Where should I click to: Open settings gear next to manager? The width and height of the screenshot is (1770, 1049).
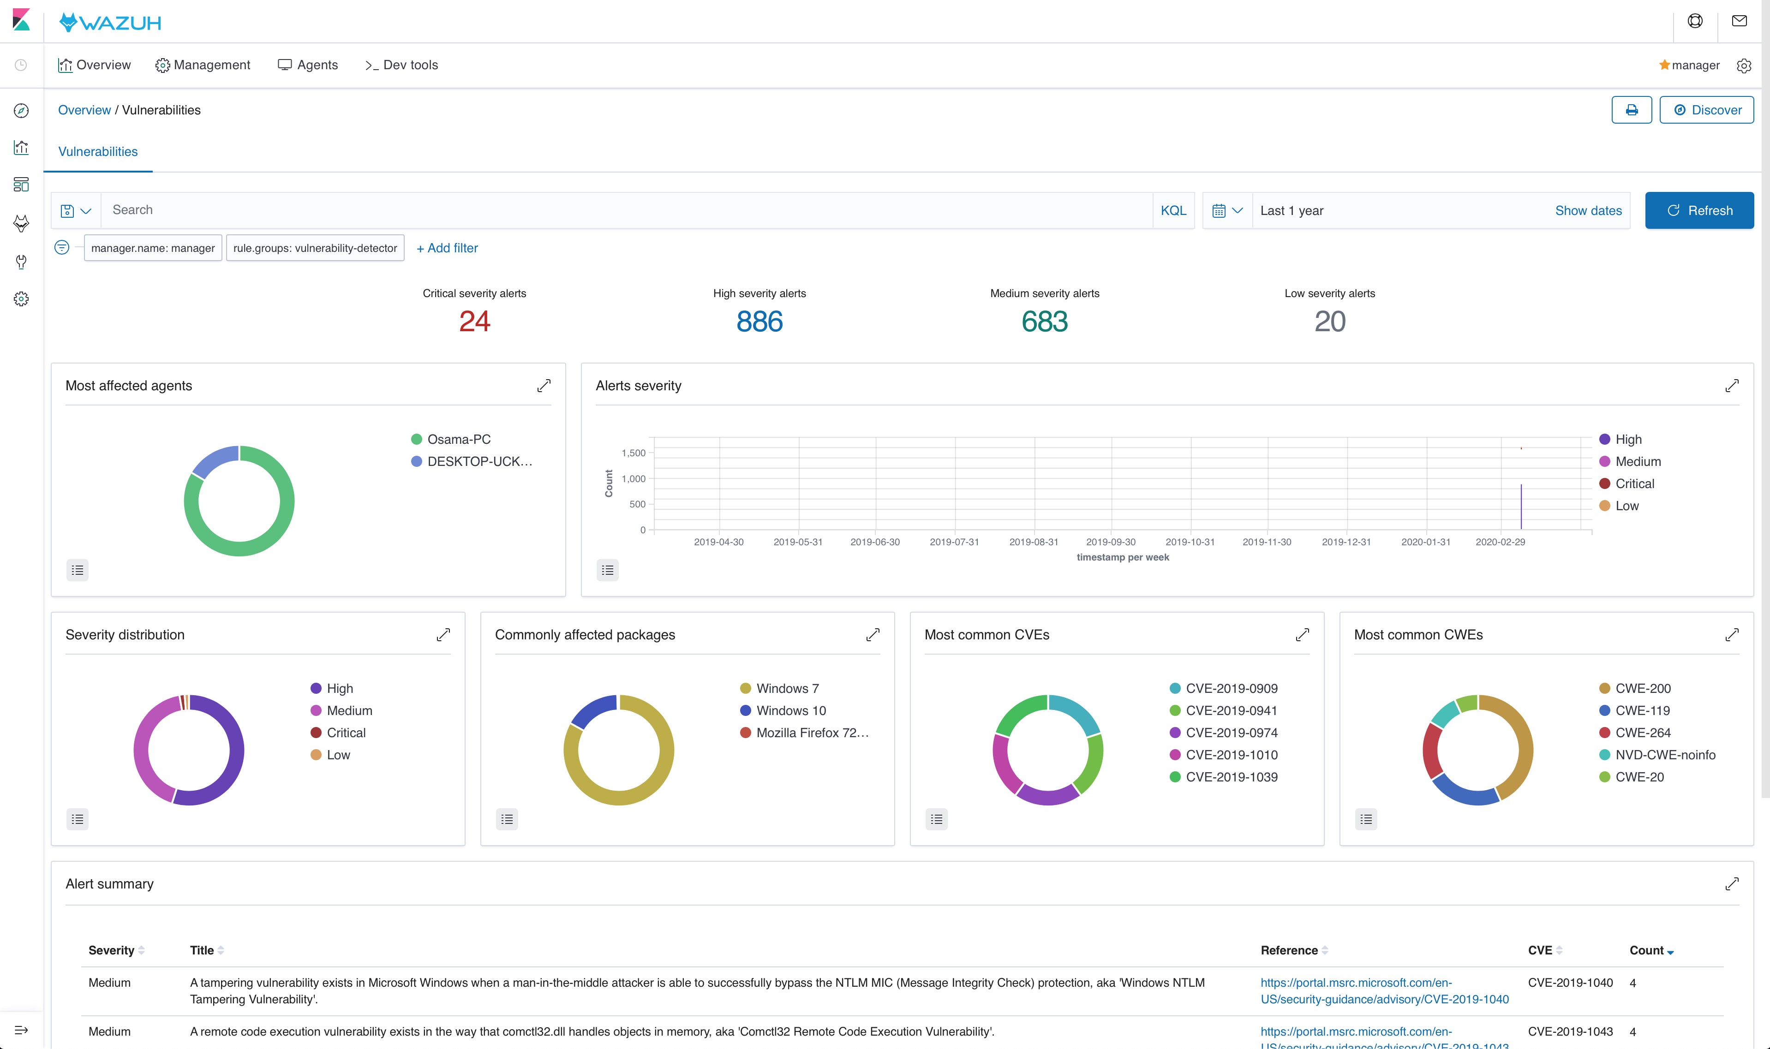pos(1744,66)
